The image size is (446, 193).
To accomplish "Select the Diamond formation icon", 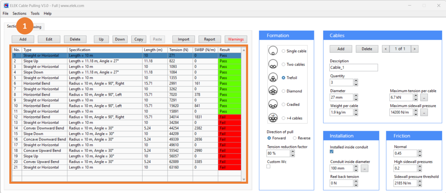I will tap(273, 91).
